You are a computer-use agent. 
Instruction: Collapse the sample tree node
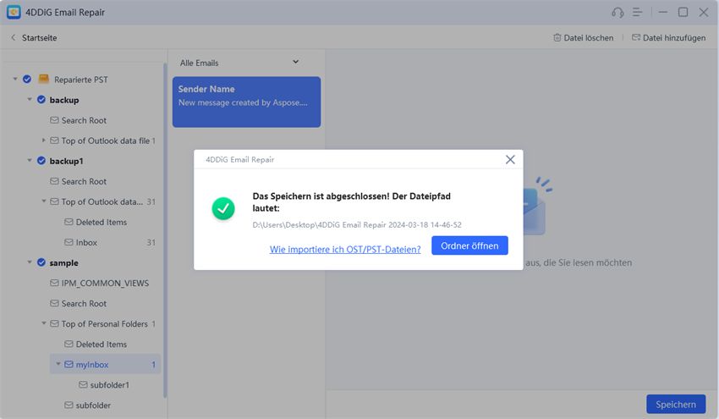tap(30, 262)
